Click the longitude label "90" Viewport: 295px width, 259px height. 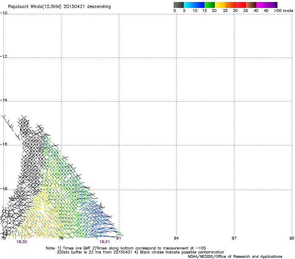click(292, 238)
